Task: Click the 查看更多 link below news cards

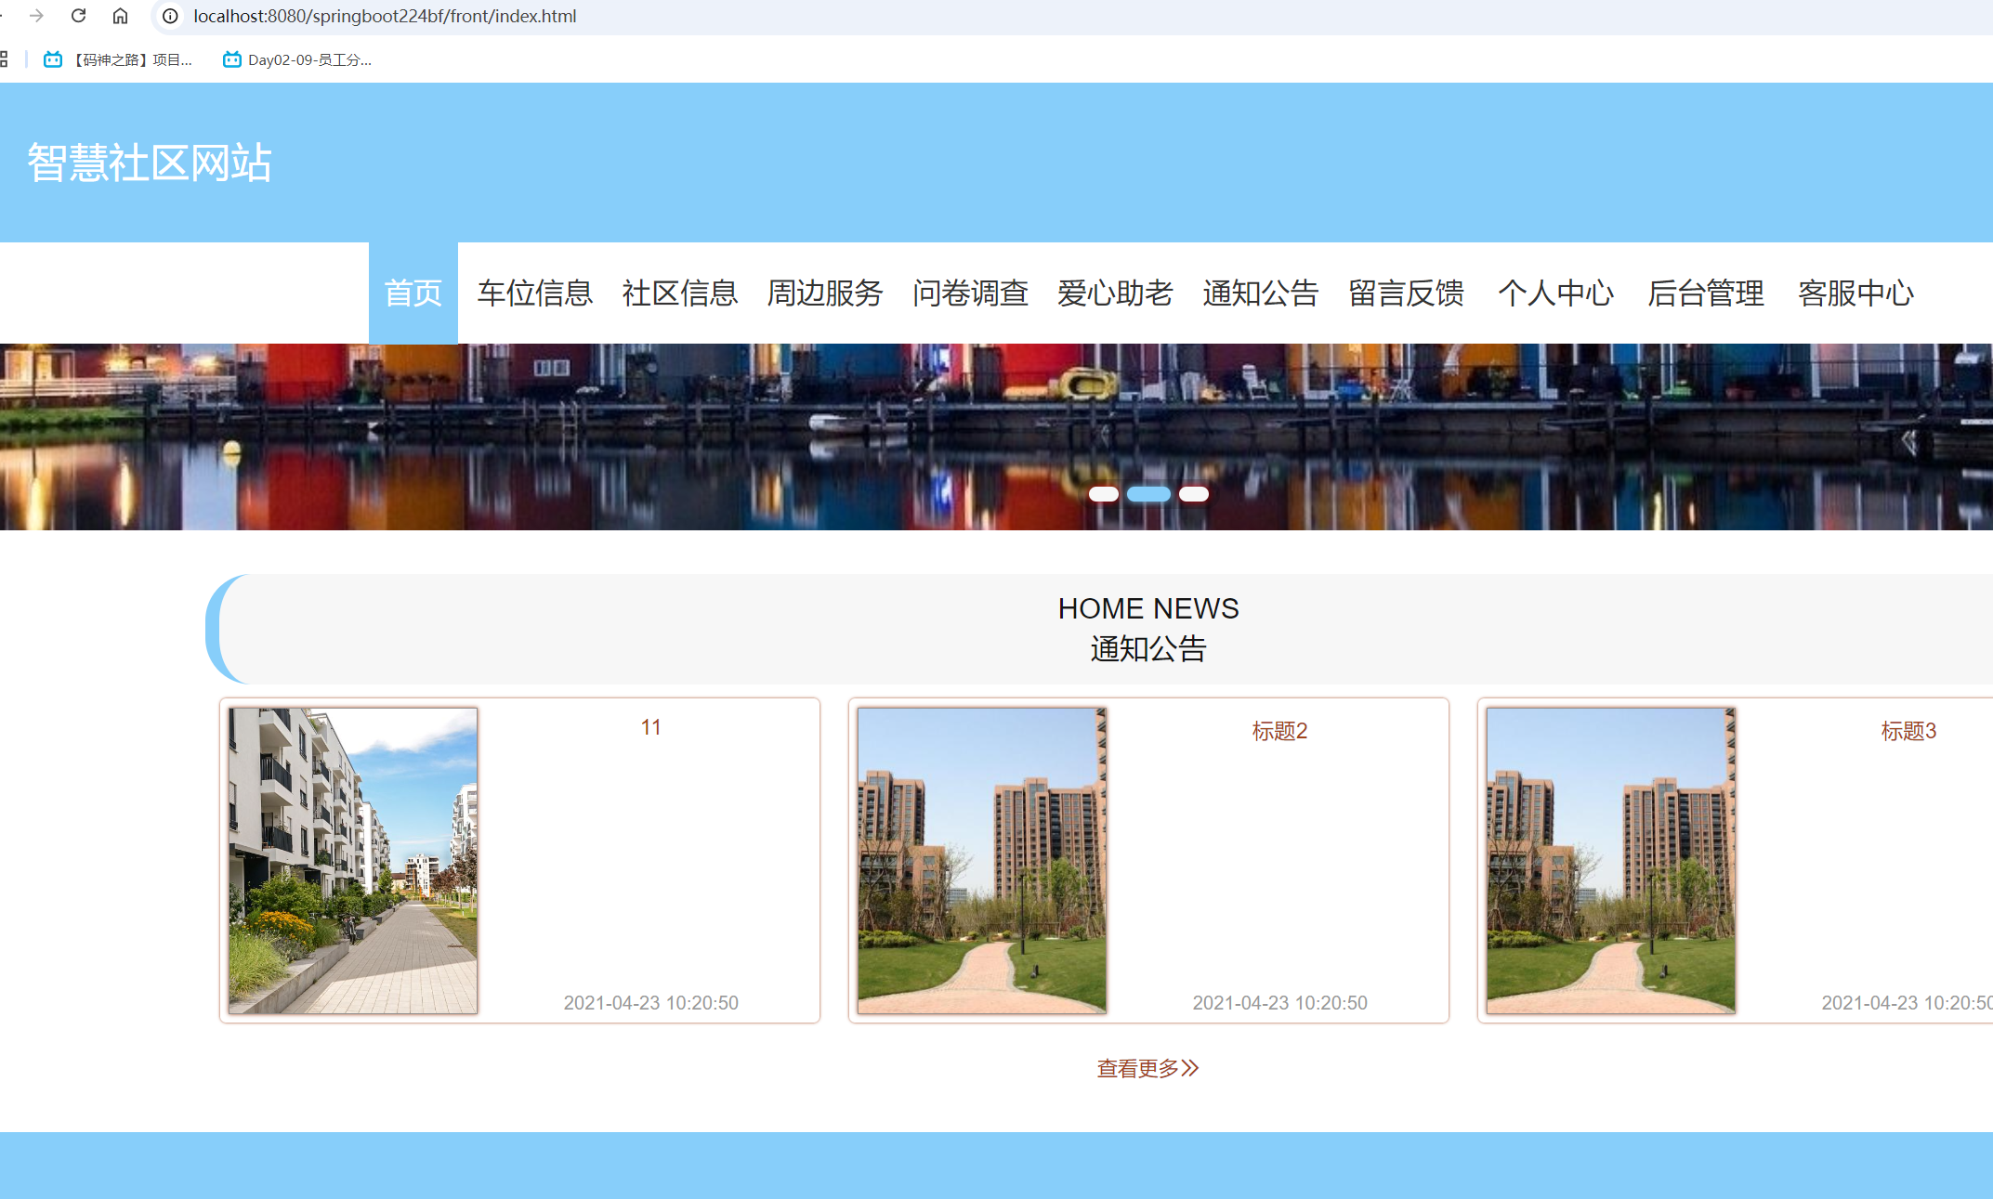Action: 1146,1068
